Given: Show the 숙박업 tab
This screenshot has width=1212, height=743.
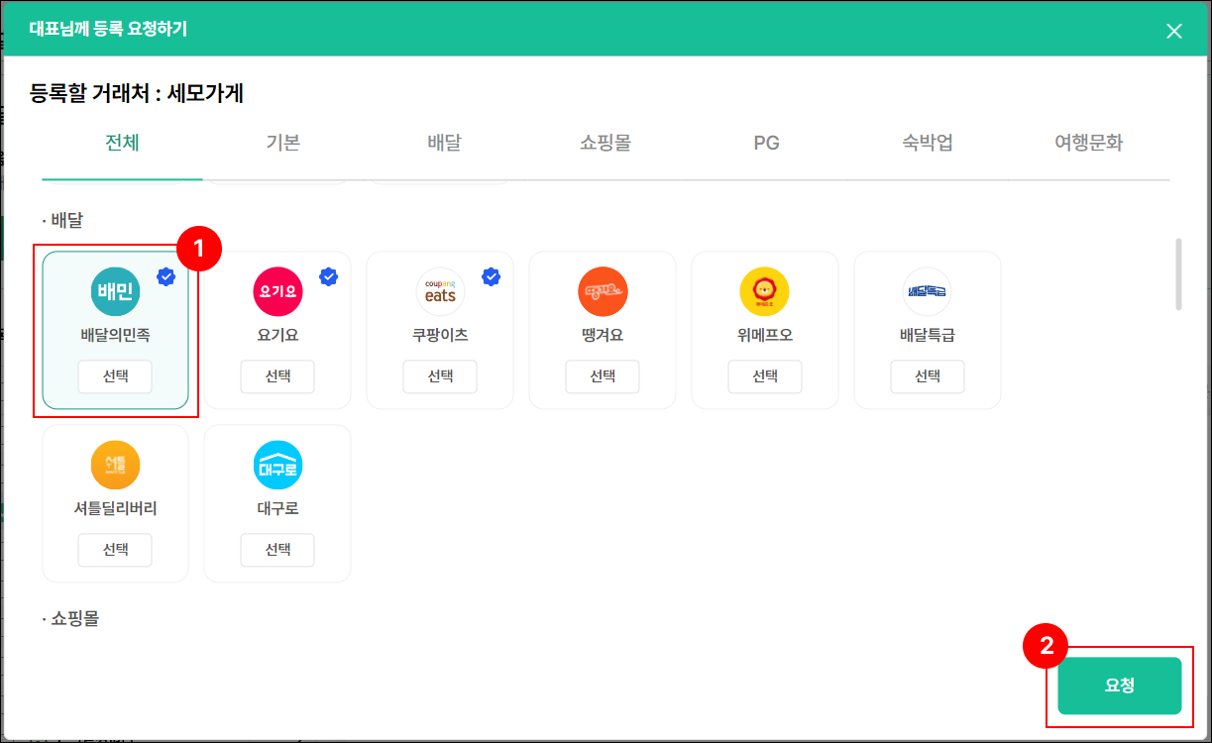Looking at the screenshot, I should (x=927, y=143).
